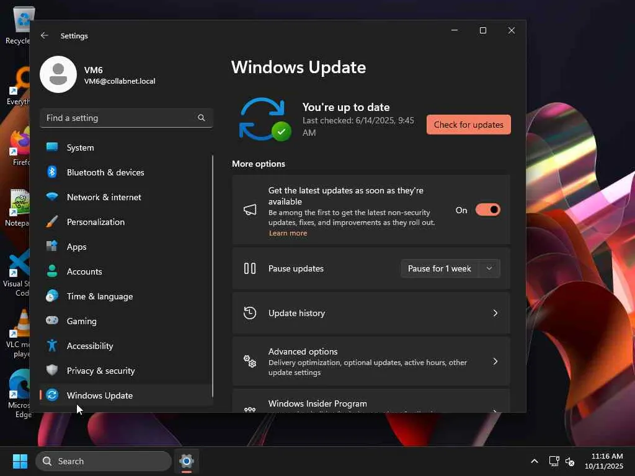The image size is (635, 476).
Task: Click Pause for 1 week button
Action: [x=440, y=268]
